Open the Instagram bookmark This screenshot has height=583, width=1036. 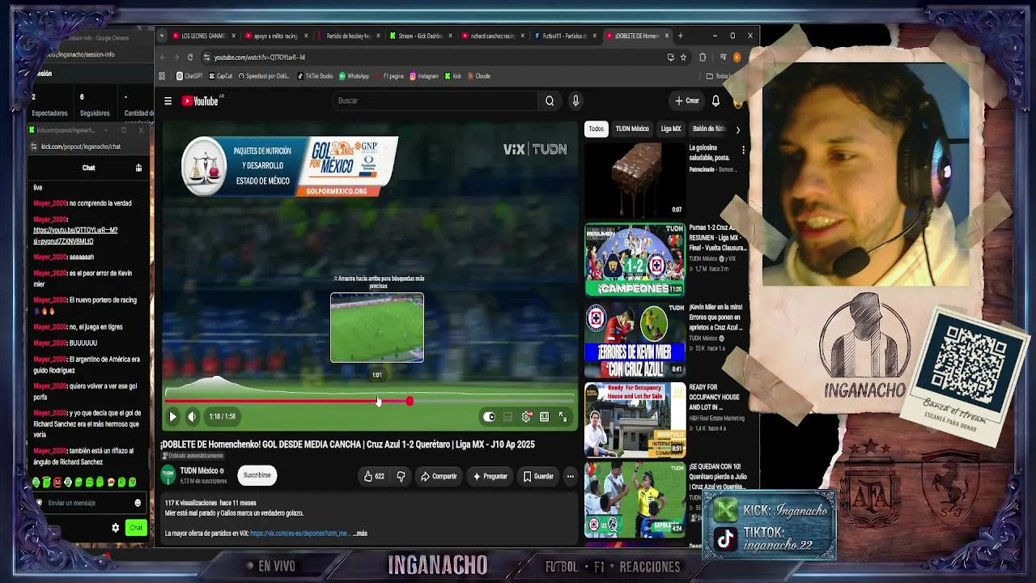pyautogui.click(x=424, y=76)
